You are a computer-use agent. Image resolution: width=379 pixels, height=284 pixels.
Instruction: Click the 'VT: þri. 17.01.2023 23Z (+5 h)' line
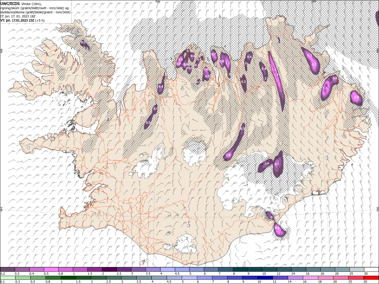click(x=23, y=20)
